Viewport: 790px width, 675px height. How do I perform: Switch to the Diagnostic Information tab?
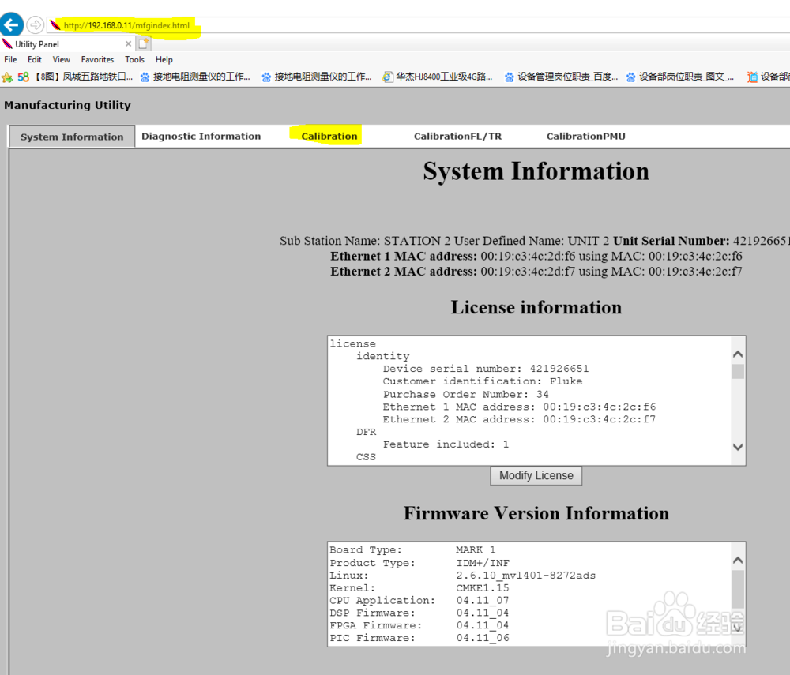[201, 137]
